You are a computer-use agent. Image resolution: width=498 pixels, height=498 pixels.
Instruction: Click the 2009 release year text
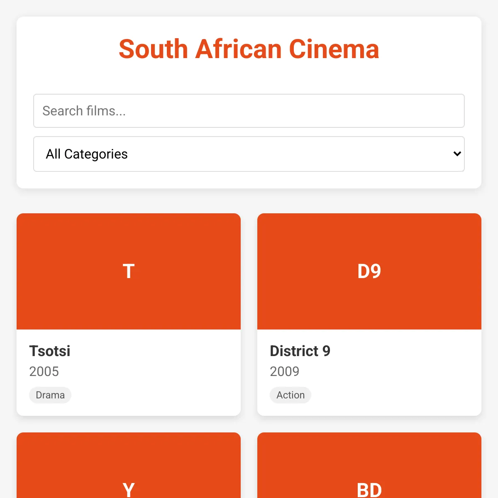285,371
